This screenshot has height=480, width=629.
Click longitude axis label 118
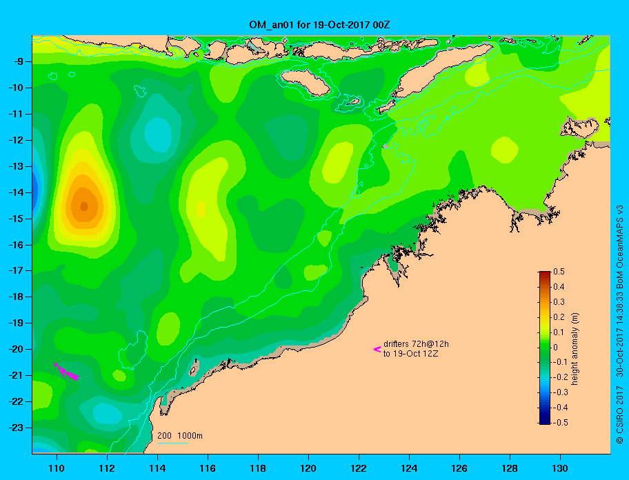coord(258,468)
